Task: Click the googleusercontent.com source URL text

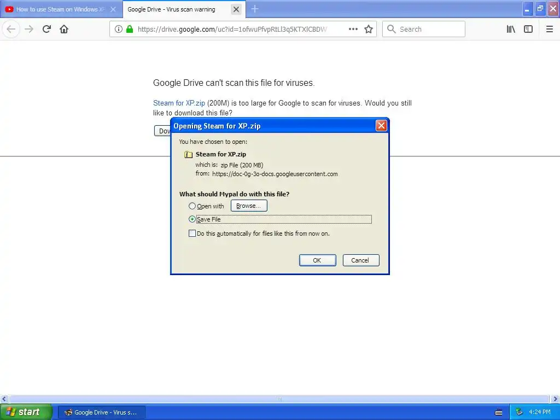Action: (275, 174)
